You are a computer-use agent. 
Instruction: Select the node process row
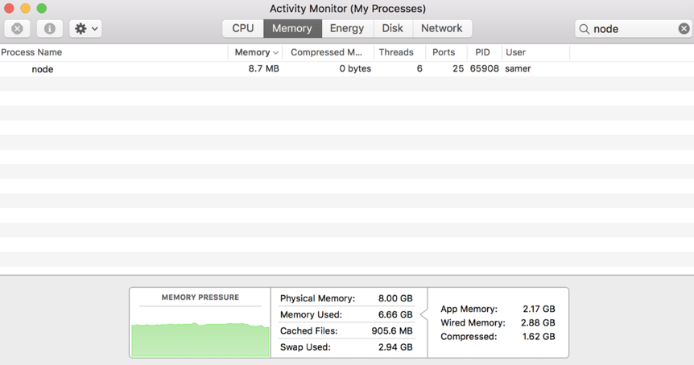point(347,69)
